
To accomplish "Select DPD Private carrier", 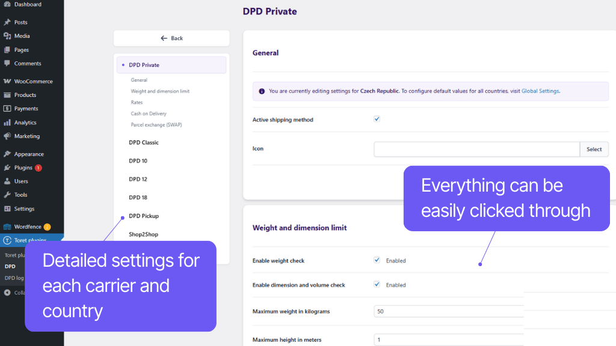I will click(171, 65).
